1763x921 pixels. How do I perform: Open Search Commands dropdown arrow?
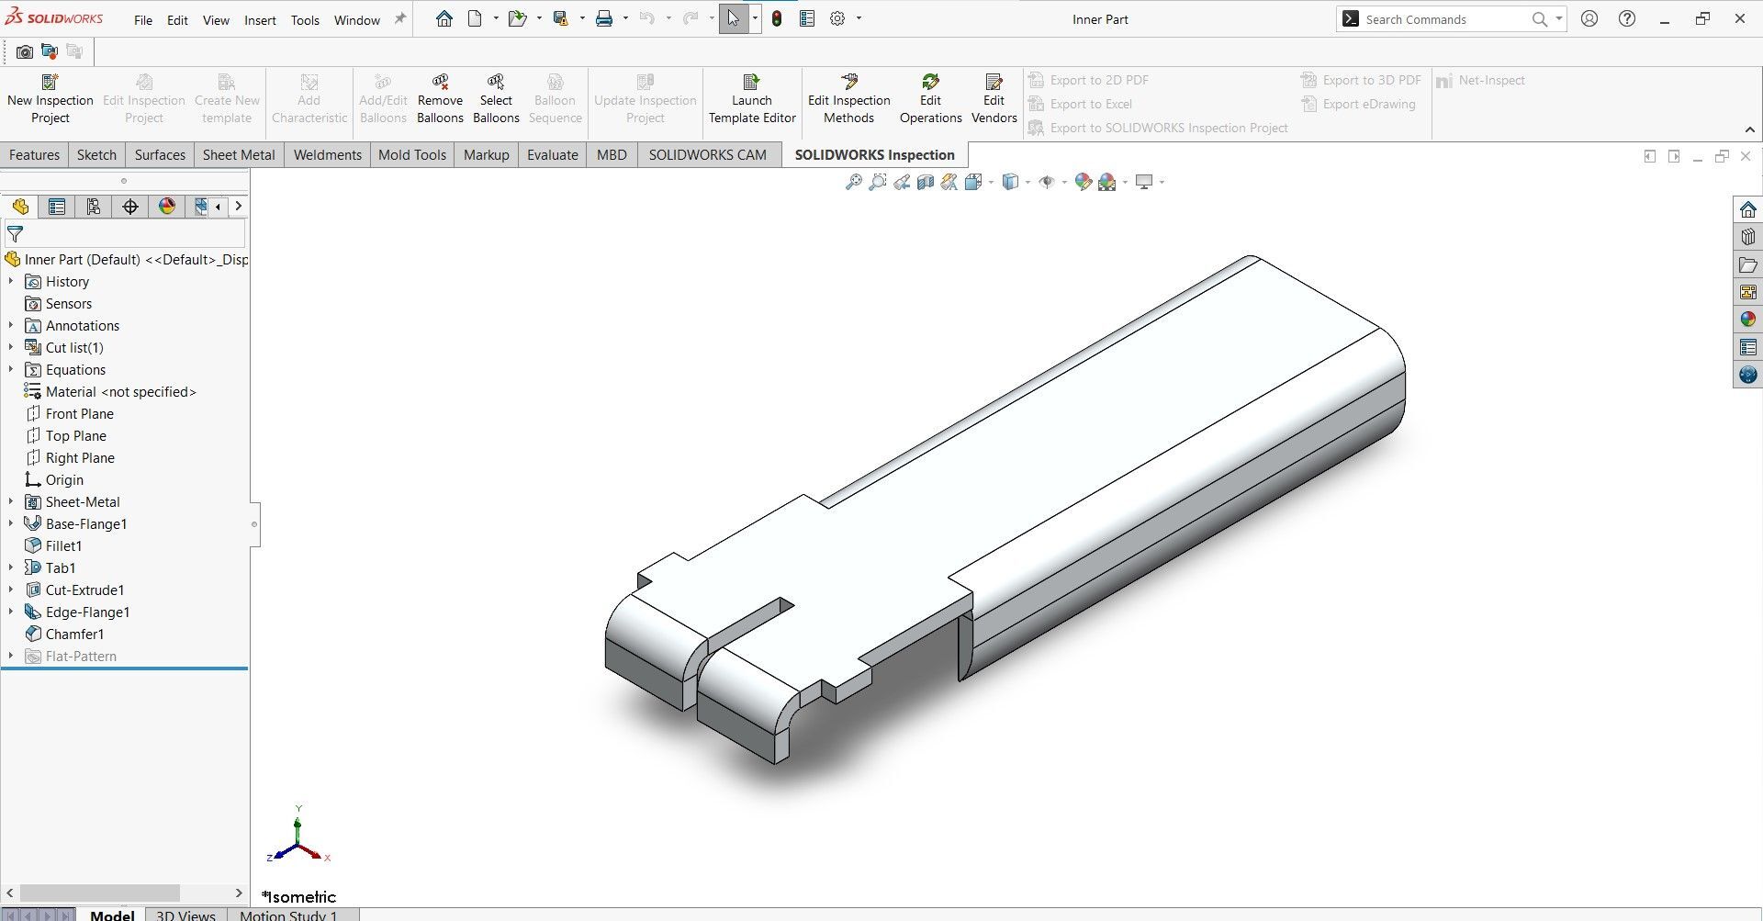pyautogui.click(x=1559, y=18)
